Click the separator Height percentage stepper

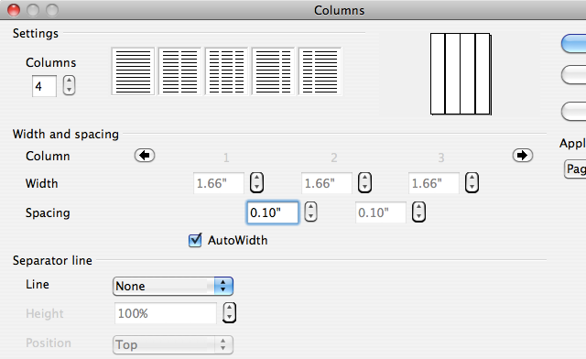230,312
